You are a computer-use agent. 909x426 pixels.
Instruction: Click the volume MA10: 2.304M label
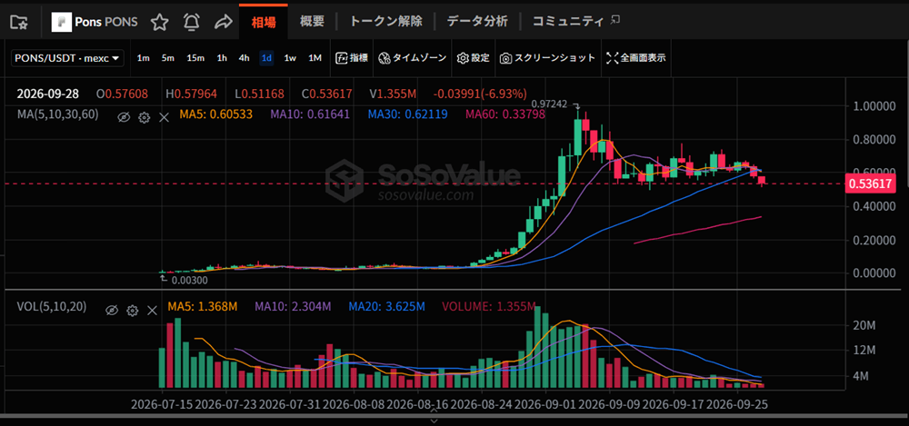click(293, 306)
